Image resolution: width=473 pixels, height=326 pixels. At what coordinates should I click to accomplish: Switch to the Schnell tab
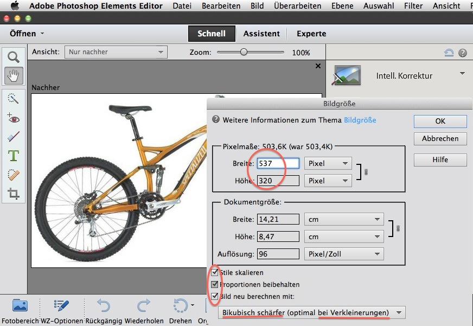(212, 34)
